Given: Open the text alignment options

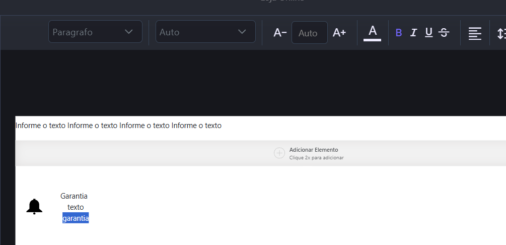Looking at the screenshot, I should (x=474, y=33).
